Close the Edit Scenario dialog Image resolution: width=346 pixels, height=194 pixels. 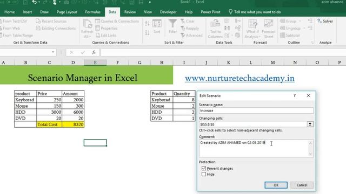point(309,95)
